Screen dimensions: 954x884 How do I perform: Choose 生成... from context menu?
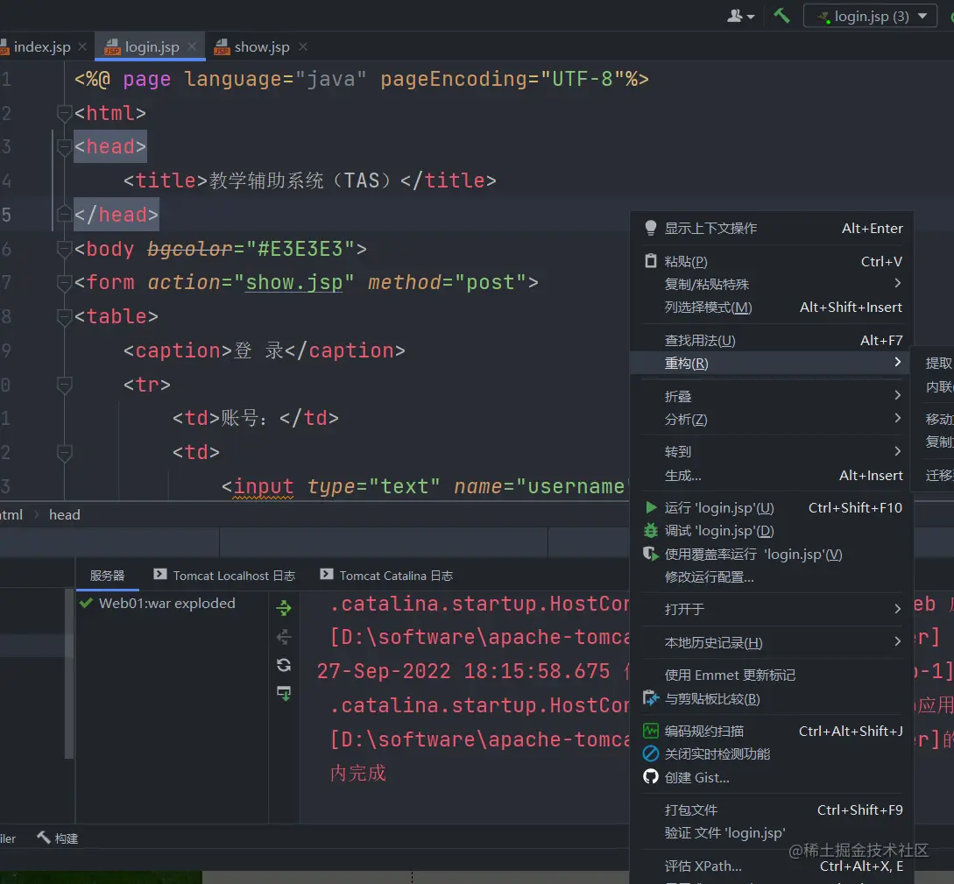click(772, 475)
